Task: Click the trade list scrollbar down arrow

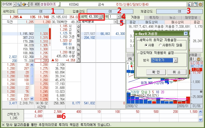Action: click(32, 98)
